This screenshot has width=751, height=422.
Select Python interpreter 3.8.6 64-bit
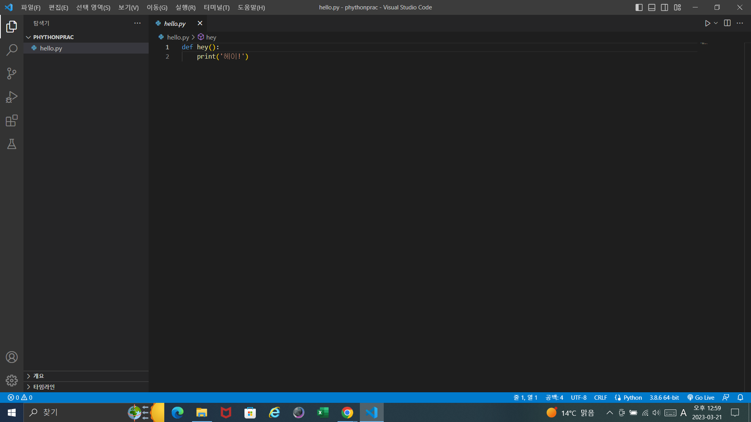pyautogui.click(x=664, y=397)
